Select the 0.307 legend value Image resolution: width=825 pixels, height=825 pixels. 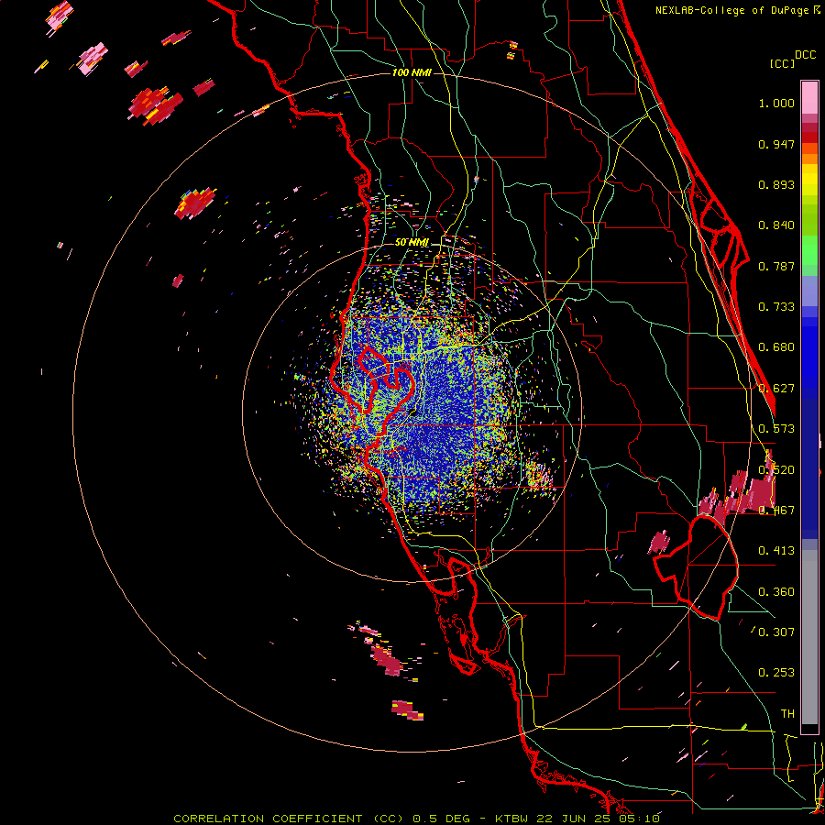click(776, 632)
